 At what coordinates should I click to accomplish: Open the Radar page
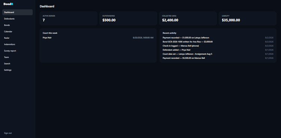(17, 38)
